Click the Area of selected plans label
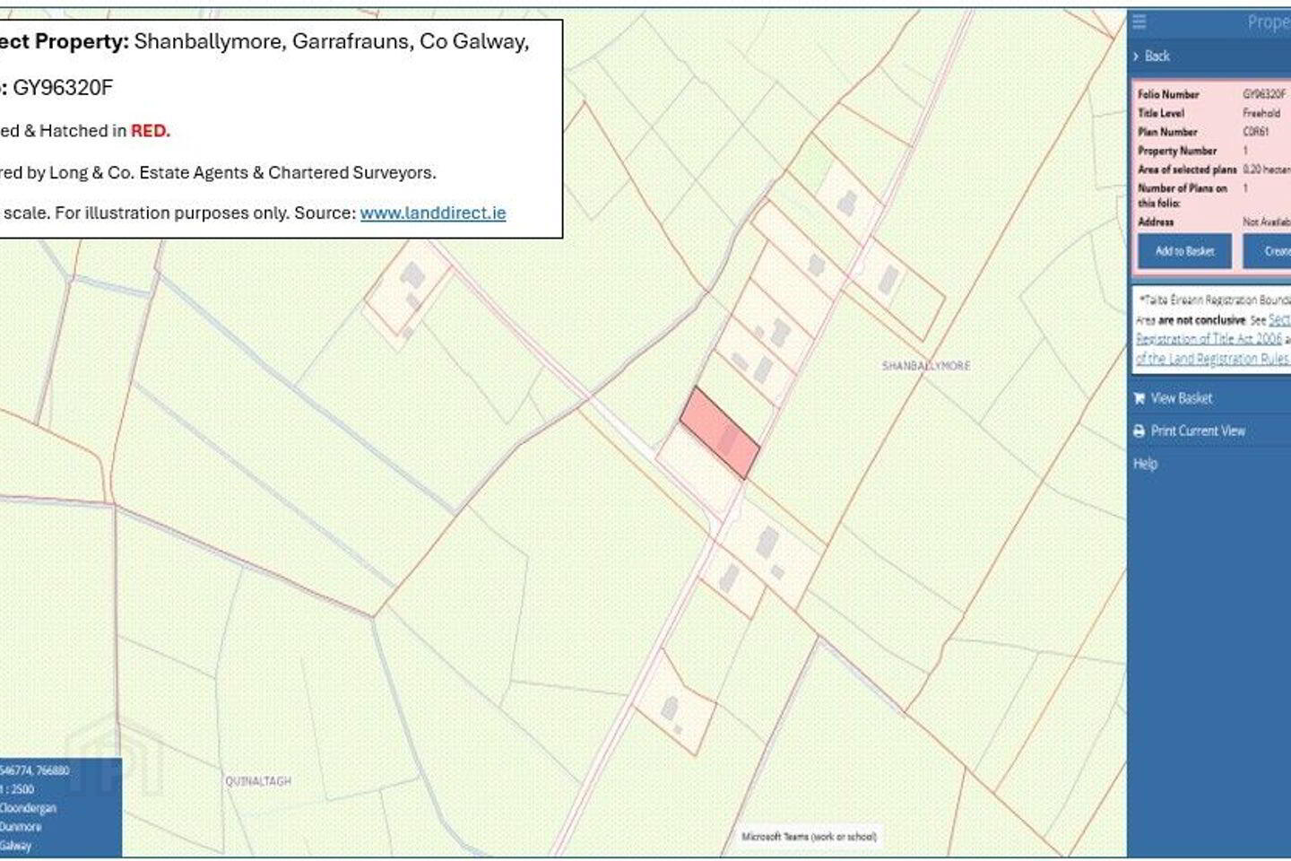 click(x=1187, y=170)
